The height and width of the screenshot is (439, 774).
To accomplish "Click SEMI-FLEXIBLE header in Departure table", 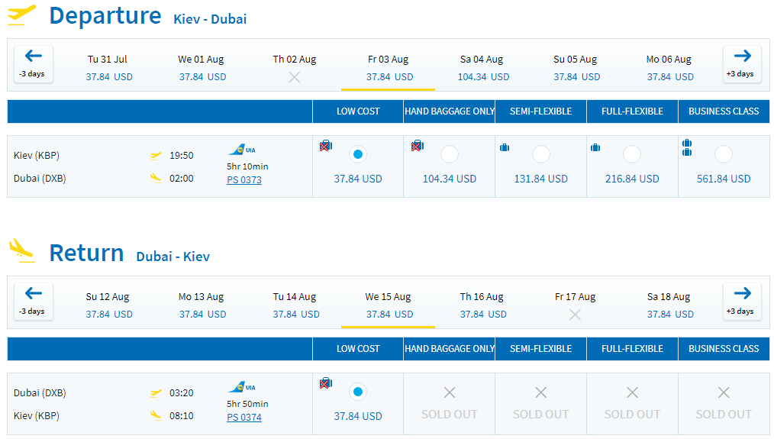I will pyautogui.click(x=541, y=111).
